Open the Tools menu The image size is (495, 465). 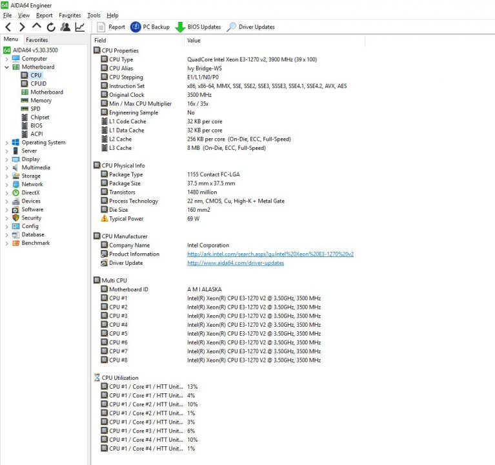pos(94,15)
